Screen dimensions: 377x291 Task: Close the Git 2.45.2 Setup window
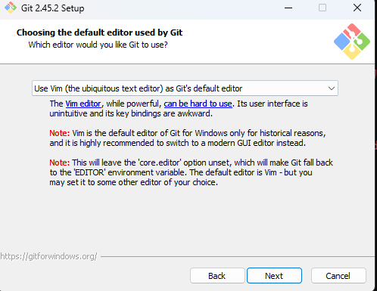pyautogui.click(x=357, y=8)
